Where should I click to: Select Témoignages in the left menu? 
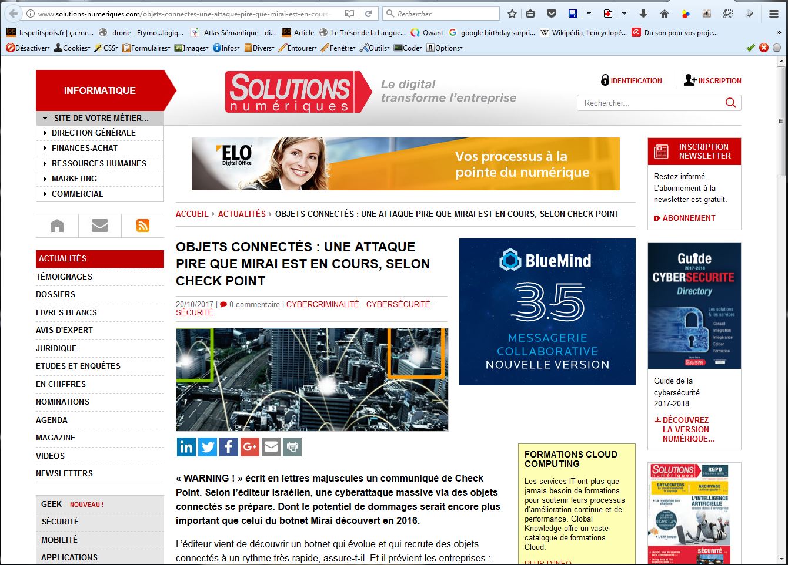tap(64, 277)
